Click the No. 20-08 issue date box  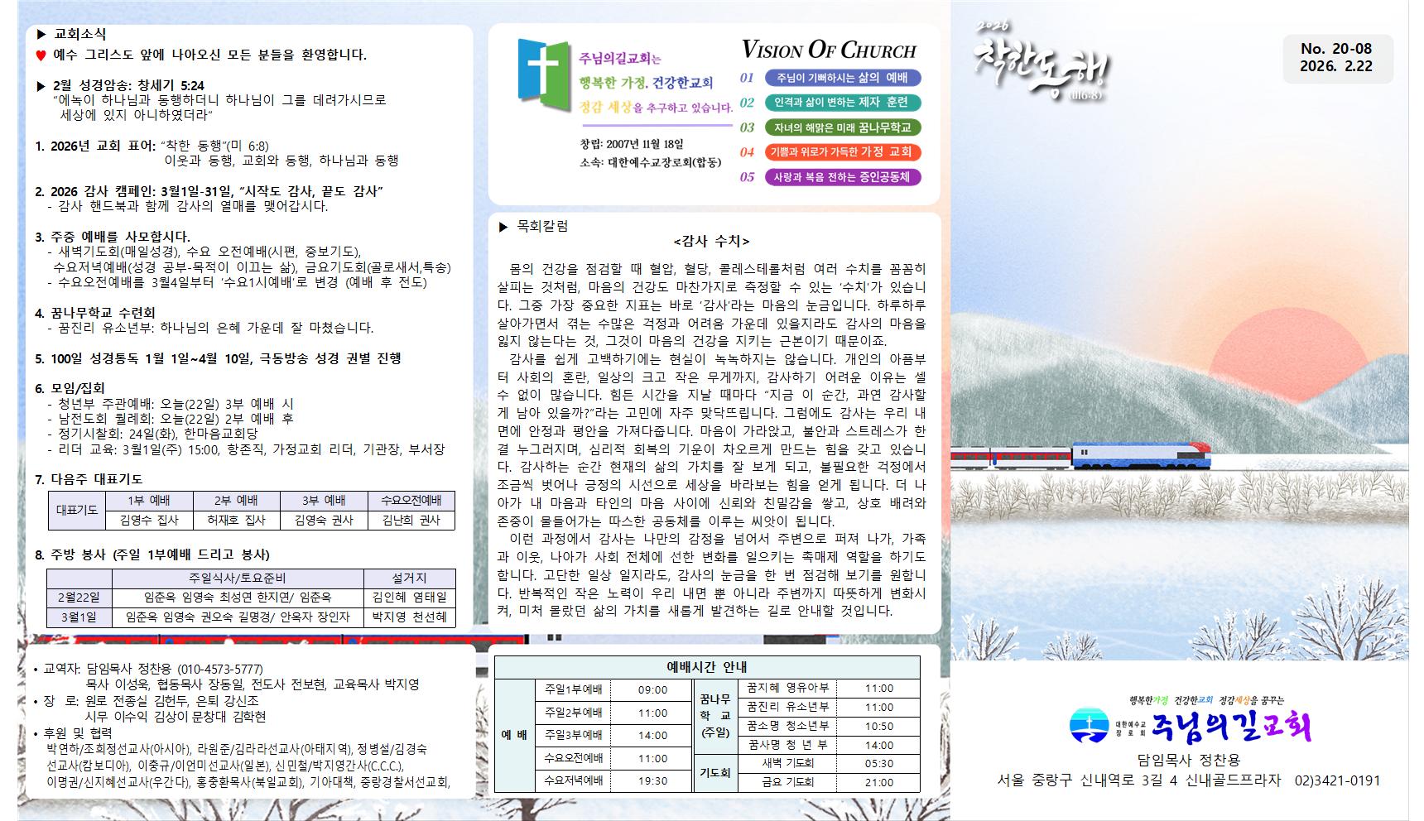tap(1335, 59)
